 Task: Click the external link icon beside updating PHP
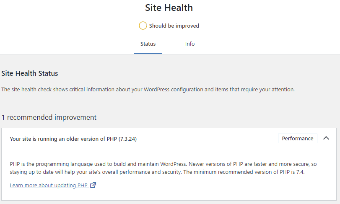click(93, 185)
